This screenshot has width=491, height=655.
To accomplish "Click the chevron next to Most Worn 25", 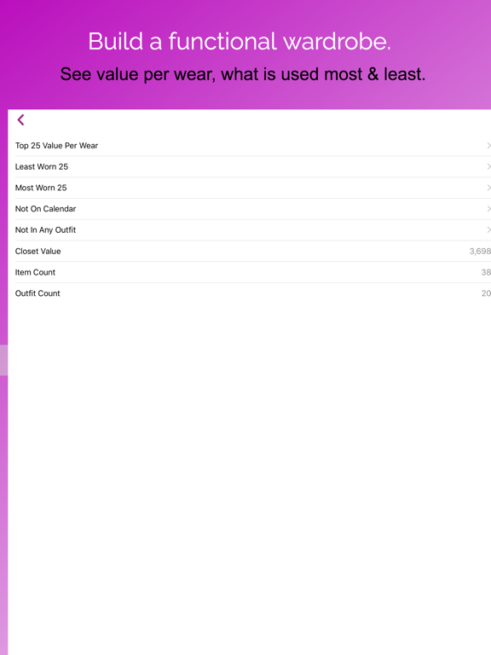I will tap(488, 188).
